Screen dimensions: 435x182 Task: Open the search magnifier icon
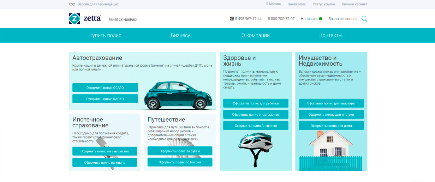[x=364, y=19]
